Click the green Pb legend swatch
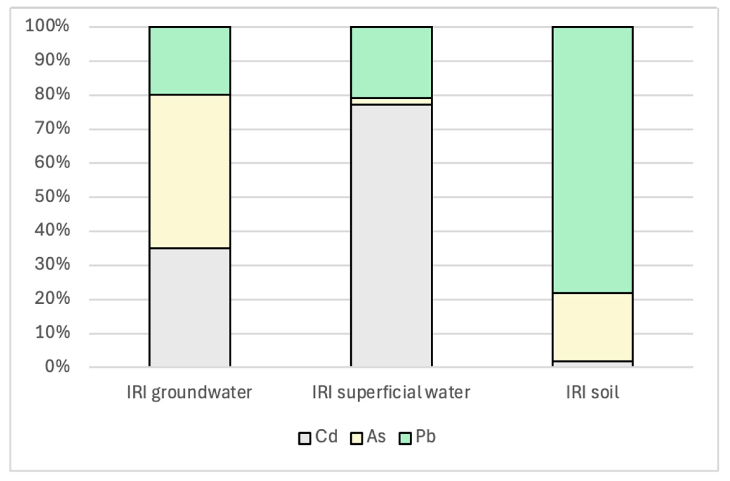Screen dimensions: 730x481 [405, 438]
